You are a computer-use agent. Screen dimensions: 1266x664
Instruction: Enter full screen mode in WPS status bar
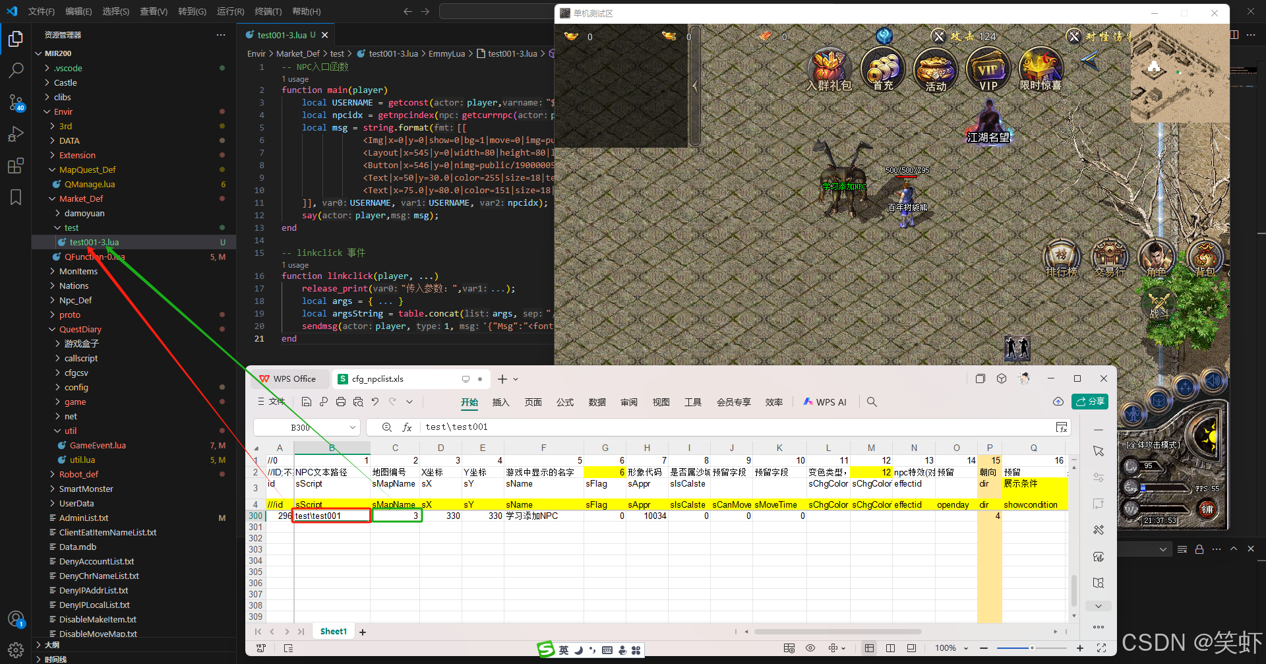point(1101,648)
